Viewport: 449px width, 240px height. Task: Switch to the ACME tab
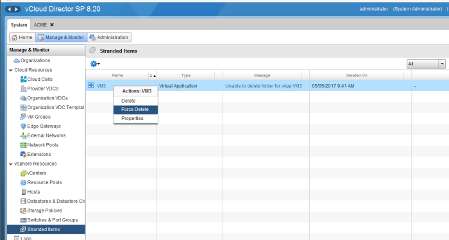click(x=40, y=25)
